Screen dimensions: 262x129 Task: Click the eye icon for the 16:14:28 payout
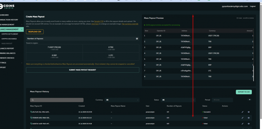click(249, 124)
